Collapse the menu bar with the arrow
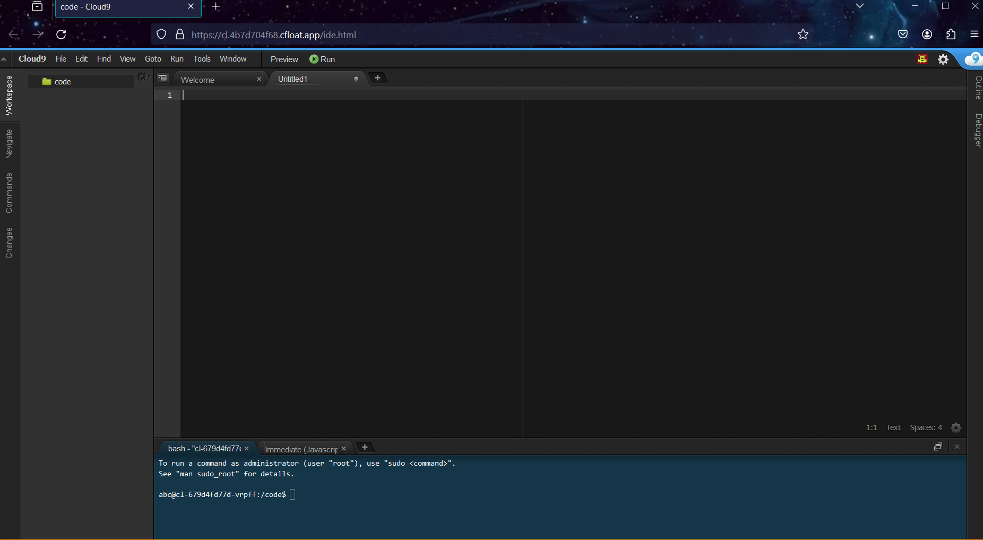The image size is (983, 540). pos(4,59)
